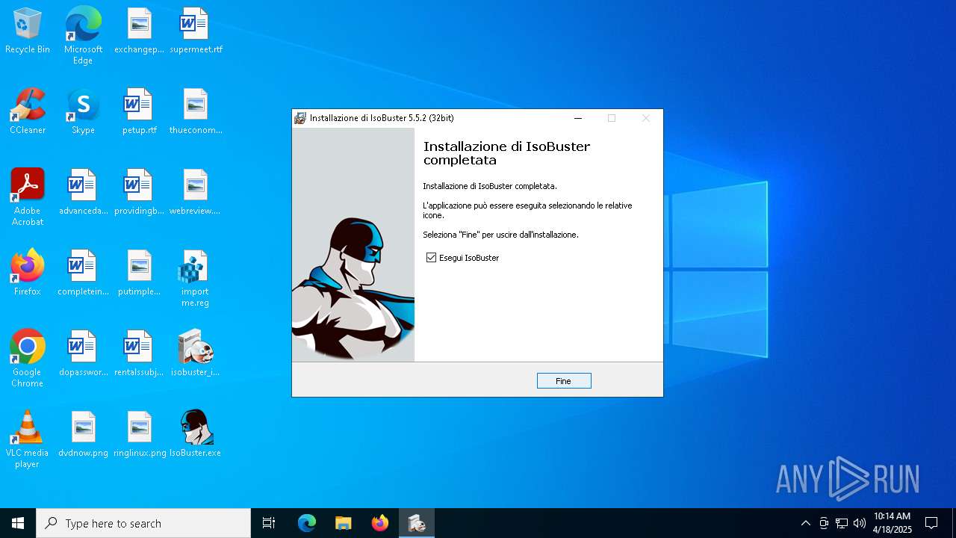Select the Microsoft Edge desktop shortcut
This screenshot has width=956, height=538.
(83, 36)
